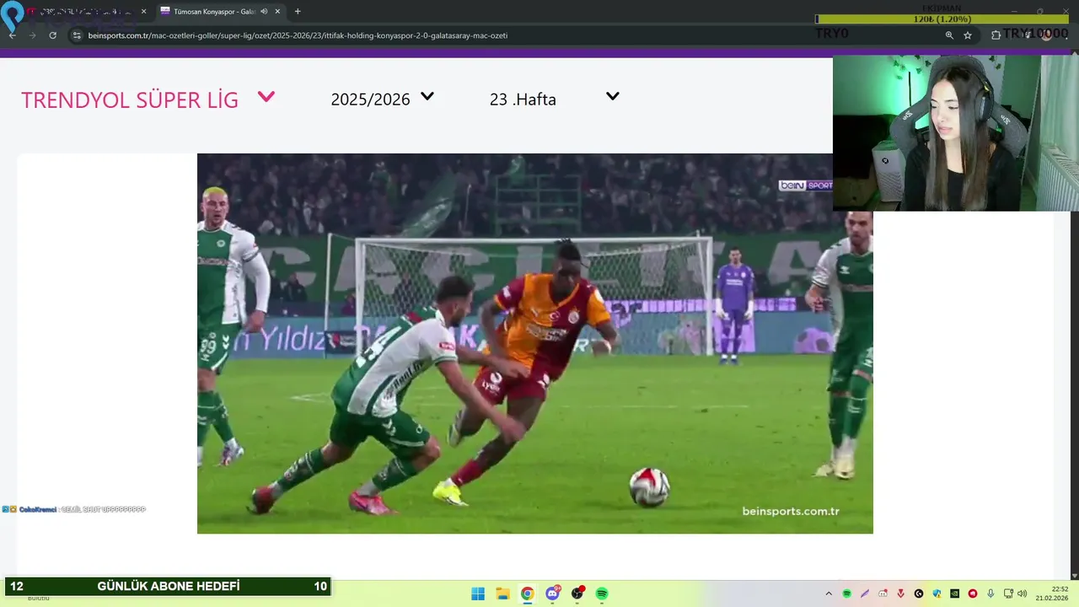Screen dimensions: 1079x607
Task: Click the Spotify icon in the system tray
Action: pos(847,594)
